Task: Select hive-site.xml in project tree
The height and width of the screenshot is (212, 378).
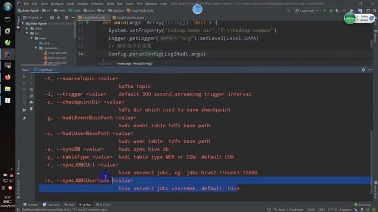Action: [x=55, y=58]
